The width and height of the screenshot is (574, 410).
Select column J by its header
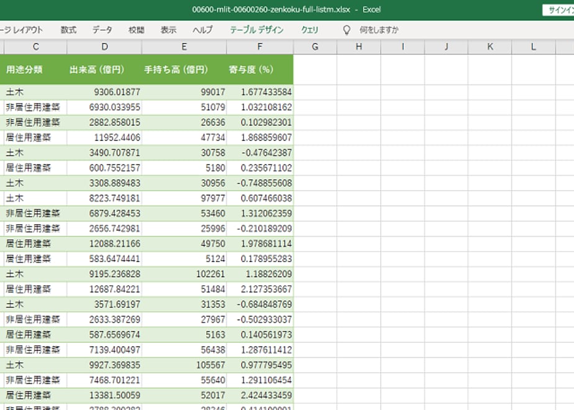pyautogui.click(x=446, y=47)
